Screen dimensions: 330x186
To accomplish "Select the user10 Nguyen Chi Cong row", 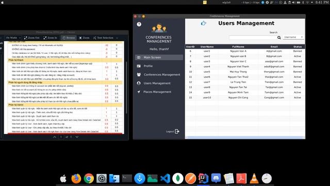I will pos(245,98).
